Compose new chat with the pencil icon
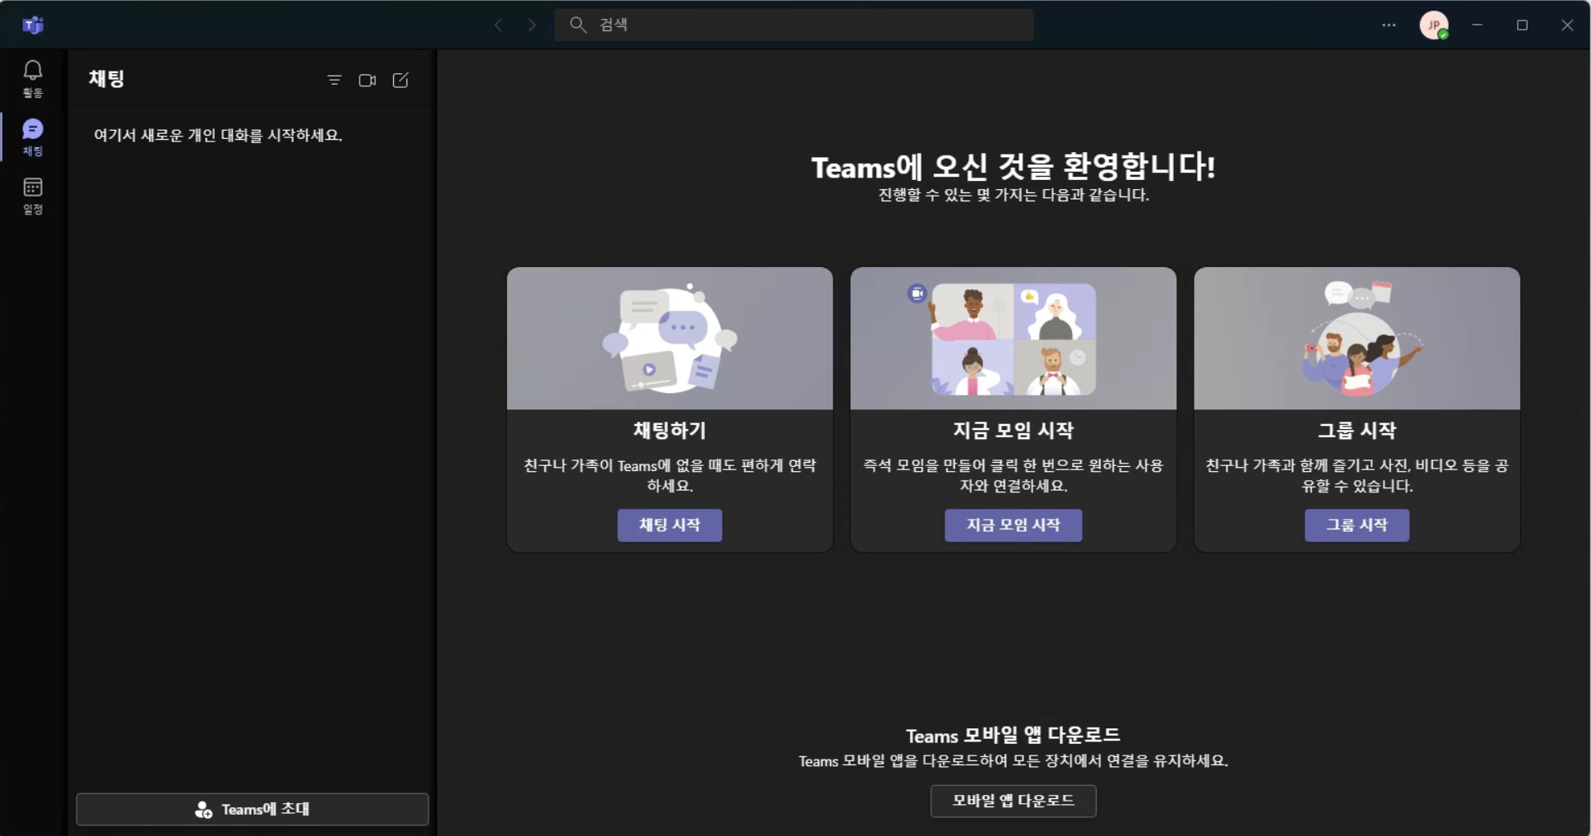The width and height of the screenshot is (1591, 836). tap(401, 80)
